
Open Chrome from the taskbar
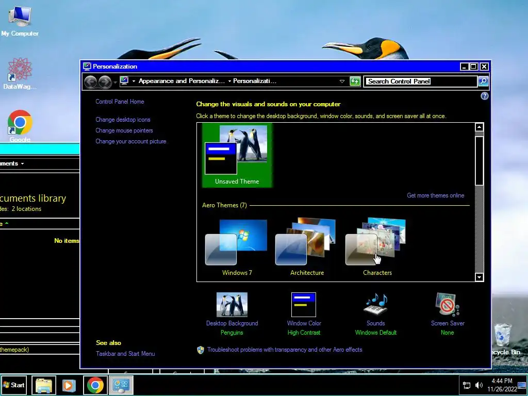point(95,385)
